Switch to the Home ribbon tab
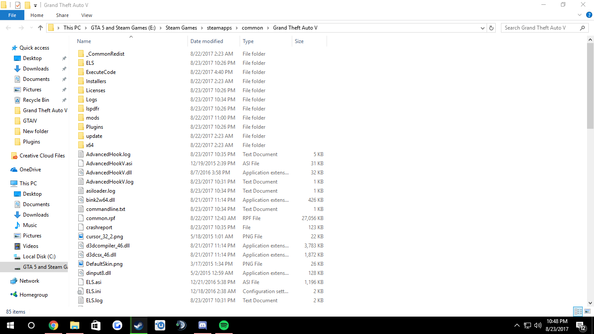Viewport: 594px width, 334px height. click(37, 15)
